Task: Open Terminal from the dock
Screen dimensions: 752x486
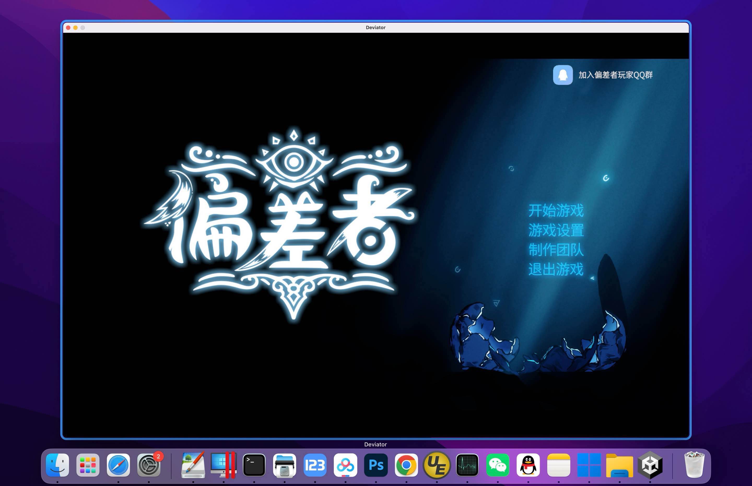Action: click(x=254, y=465)
